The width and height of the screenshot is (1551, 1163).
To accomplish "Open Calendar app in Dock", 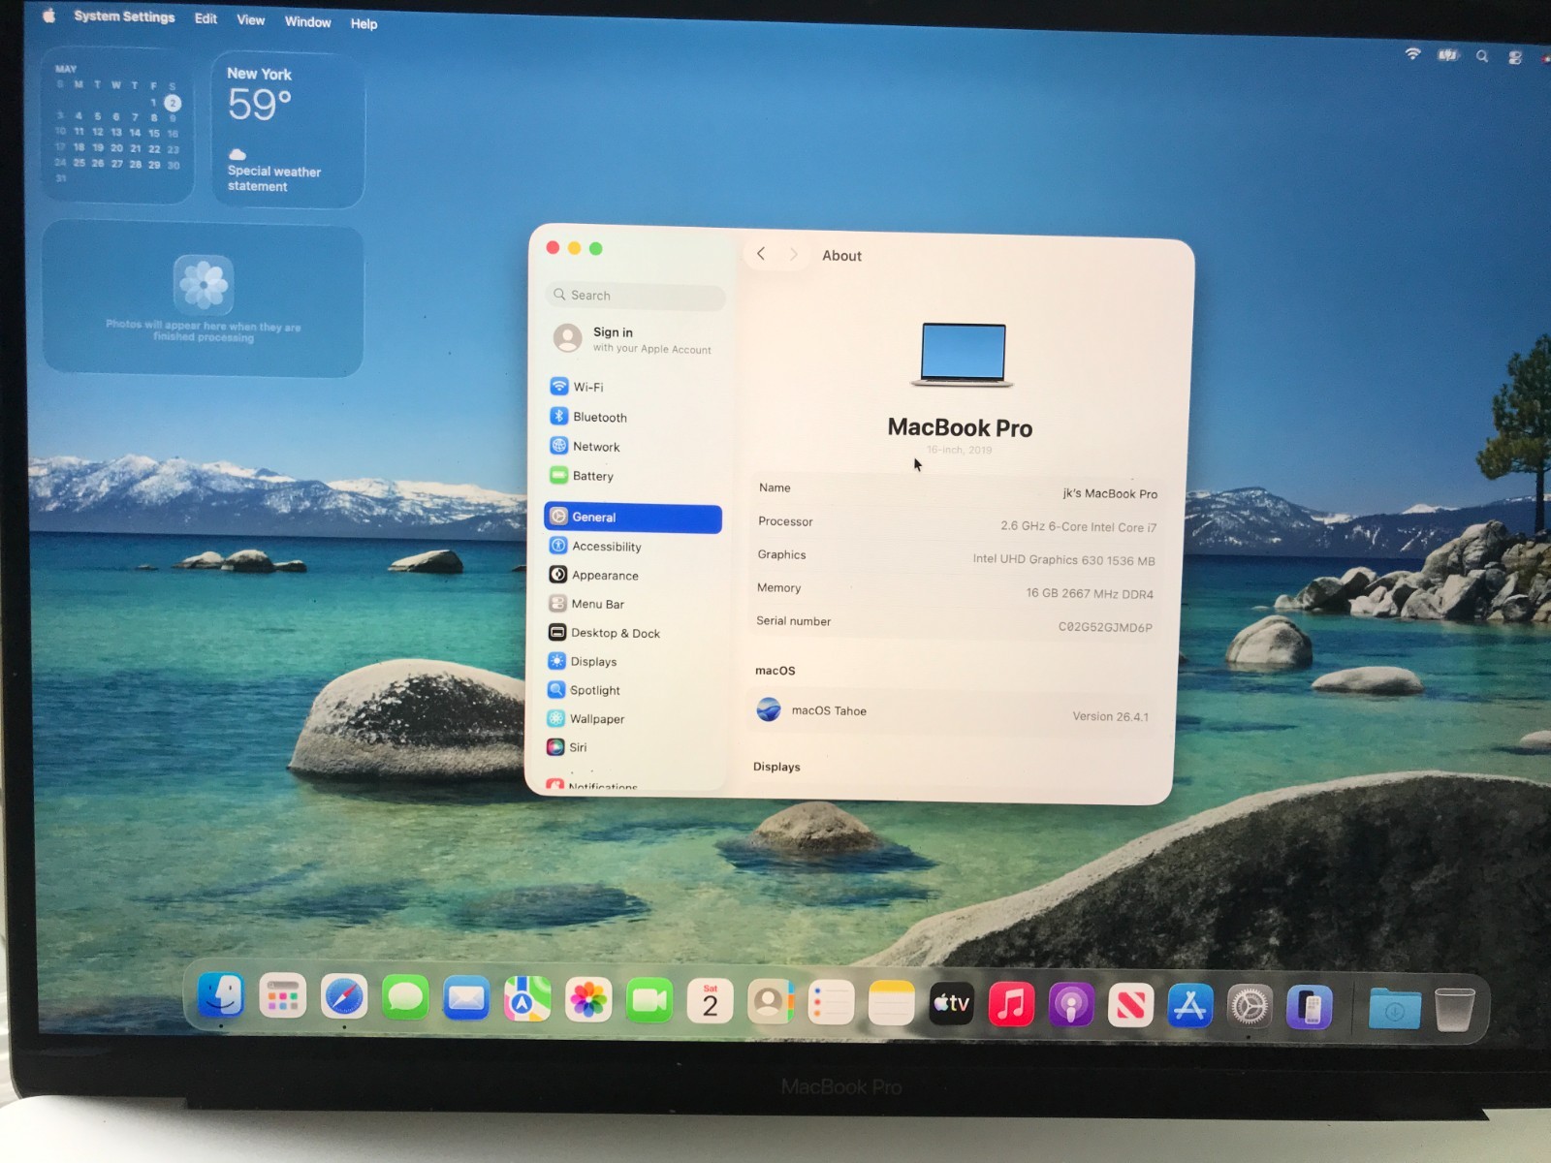I will [711, 1002].
